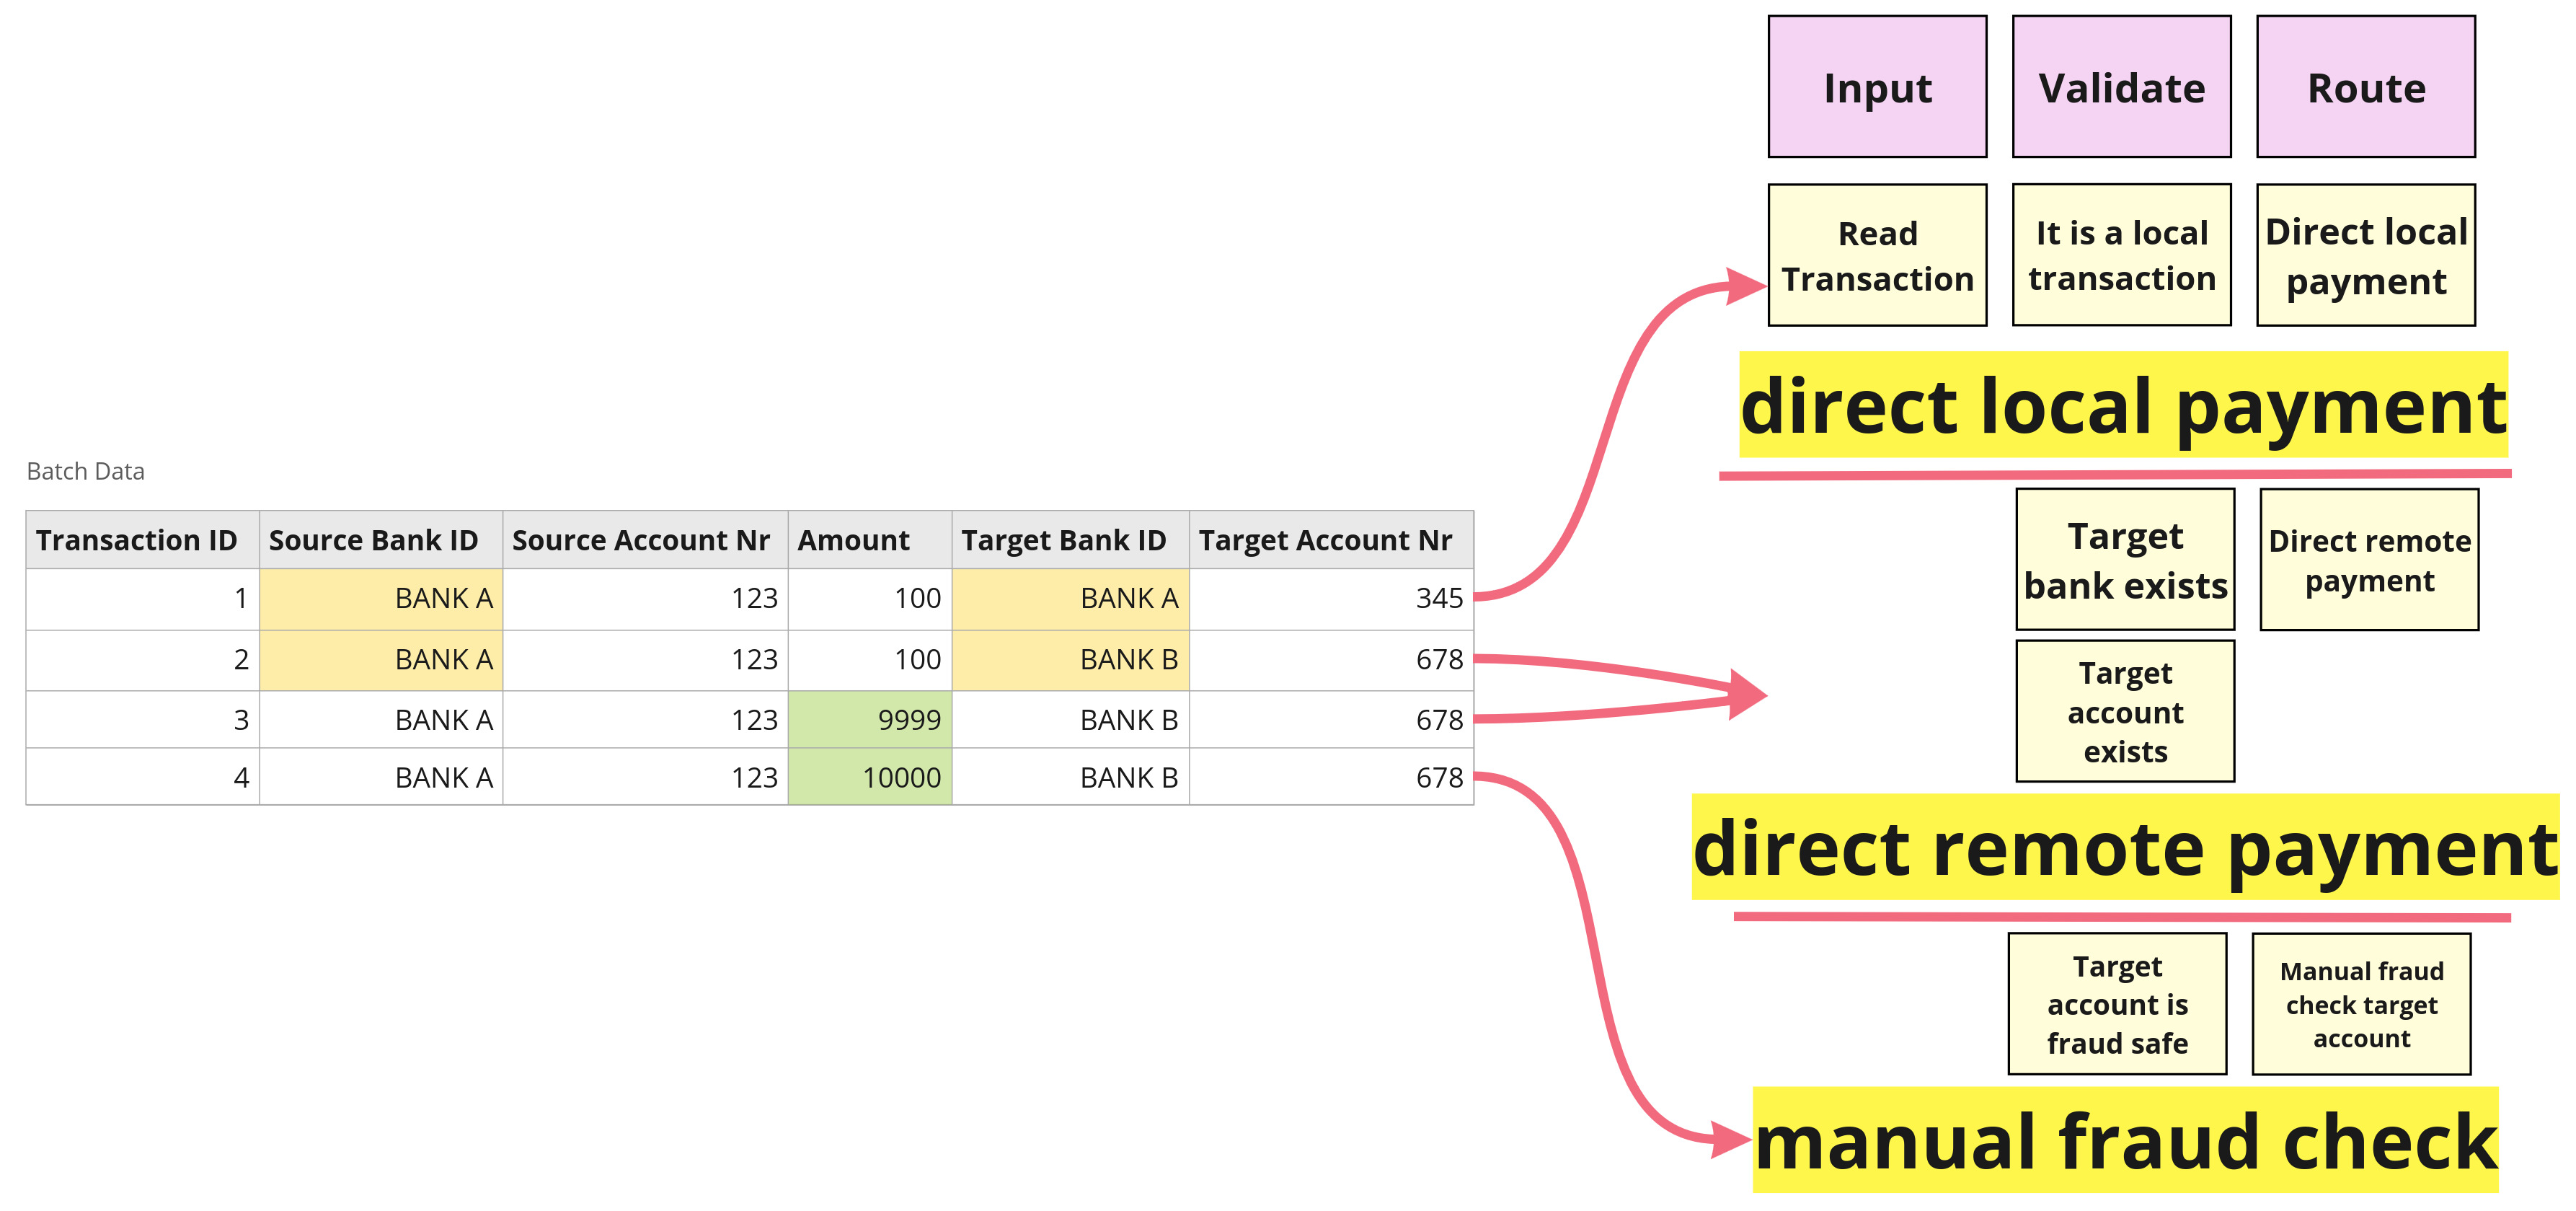Select the 'direct local payment' highlighted heading
2576x1211 pixels.
[x=2123, y=405]
